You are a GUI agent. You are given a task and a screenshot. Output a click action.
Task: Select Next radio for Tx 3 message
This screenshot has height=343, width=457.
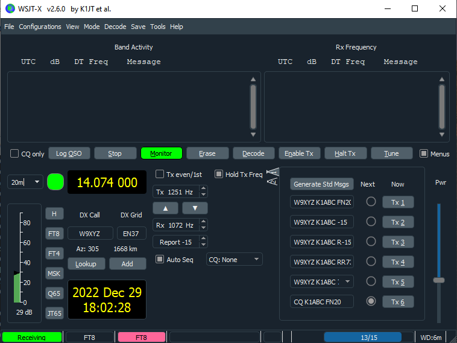coord(371,241)
